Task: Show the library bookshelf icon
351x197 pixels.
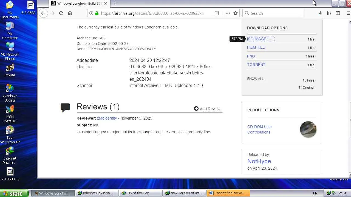Action: (x=329, y=13)
